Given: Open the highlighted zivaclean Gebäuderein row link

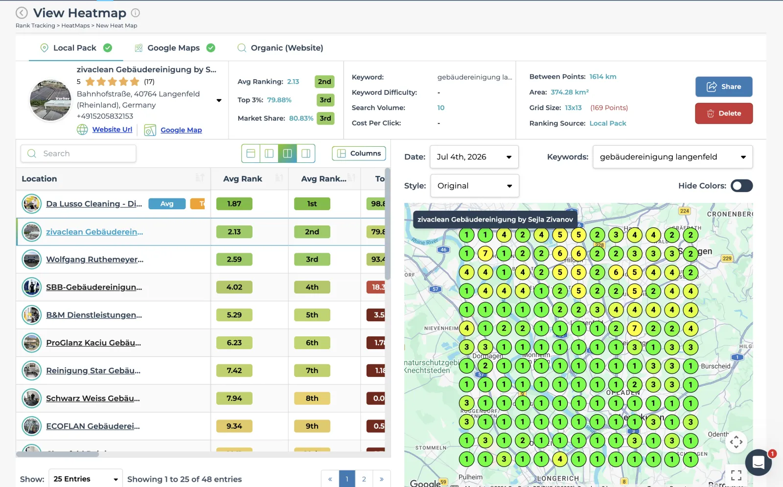Looking at the screenshot, I should pos(94,232).
